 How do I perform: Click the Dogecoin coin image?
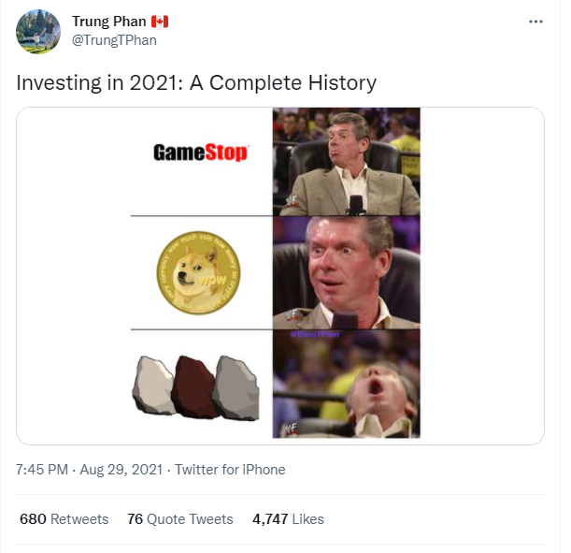point(198,273)
